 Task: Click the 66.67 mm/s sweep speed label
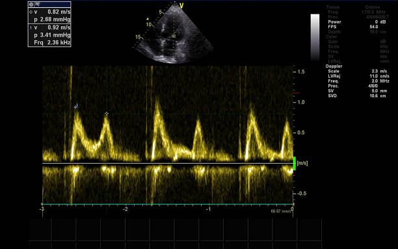click(281, 211)
